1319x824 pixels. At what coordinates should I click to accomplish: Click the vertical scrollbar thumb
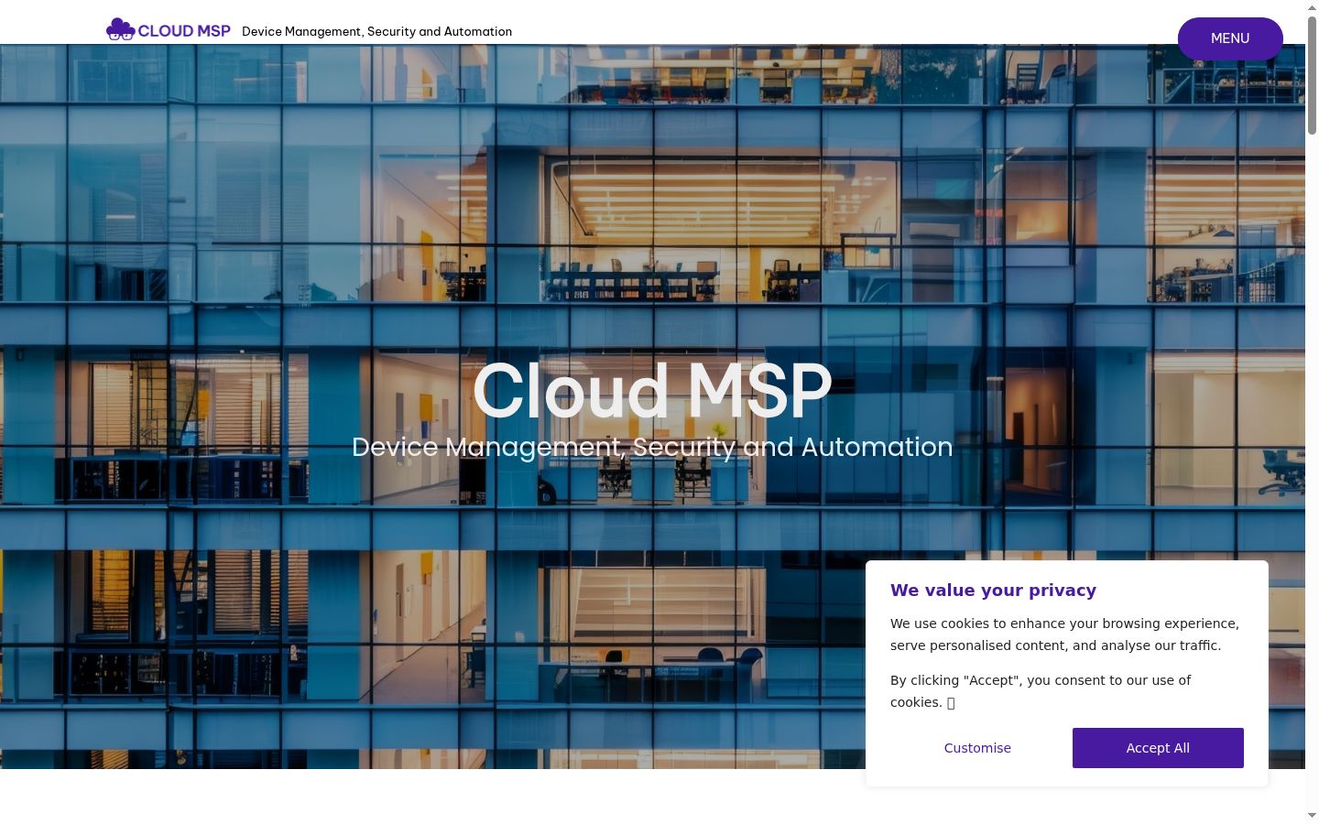coord(1312,75)
